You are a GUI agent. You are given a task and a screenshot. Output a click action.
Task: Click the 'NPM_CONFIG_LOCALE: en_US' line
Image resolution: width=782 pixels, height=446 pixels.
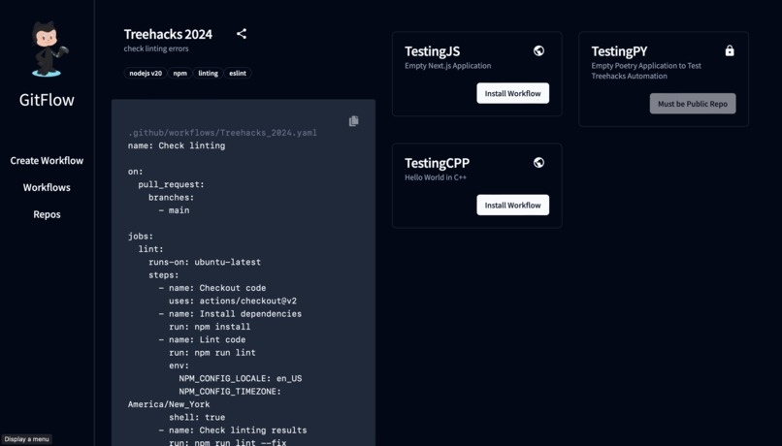241,379
